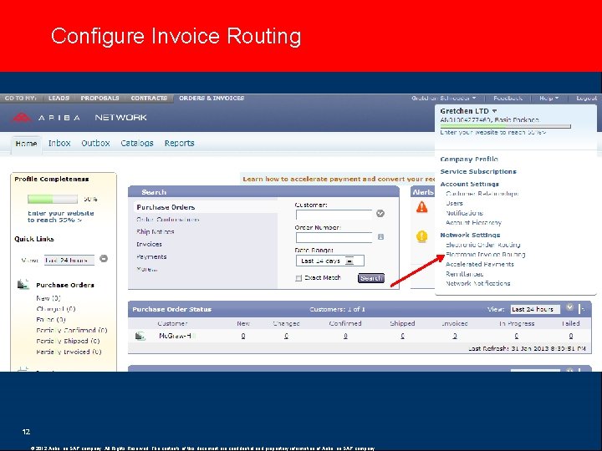Screen dimensions: 602x451
Task: Open Remittances menu entry
Action: pos(465,274)
